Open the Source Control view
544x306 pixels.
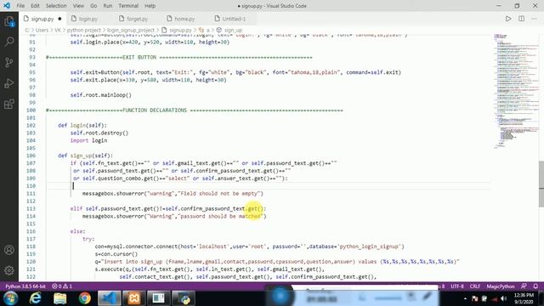click(9, 62)
